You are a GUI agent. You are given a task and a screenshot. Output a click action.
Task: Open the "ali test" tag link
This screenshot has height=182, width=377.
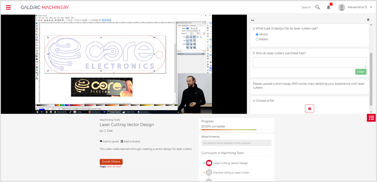click(117, 166)
